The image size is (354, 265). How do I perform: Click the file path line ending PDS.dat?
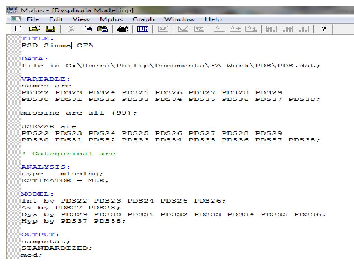pos(171,66)
